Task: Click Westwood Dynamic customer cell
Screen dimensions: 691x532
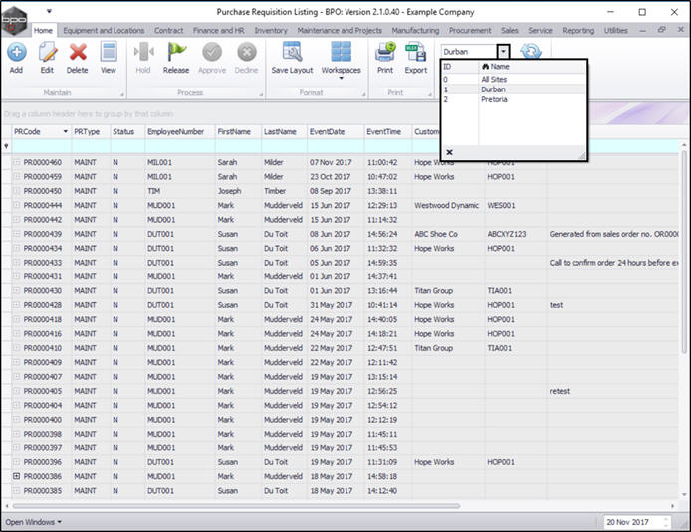Action: (446, 205)
